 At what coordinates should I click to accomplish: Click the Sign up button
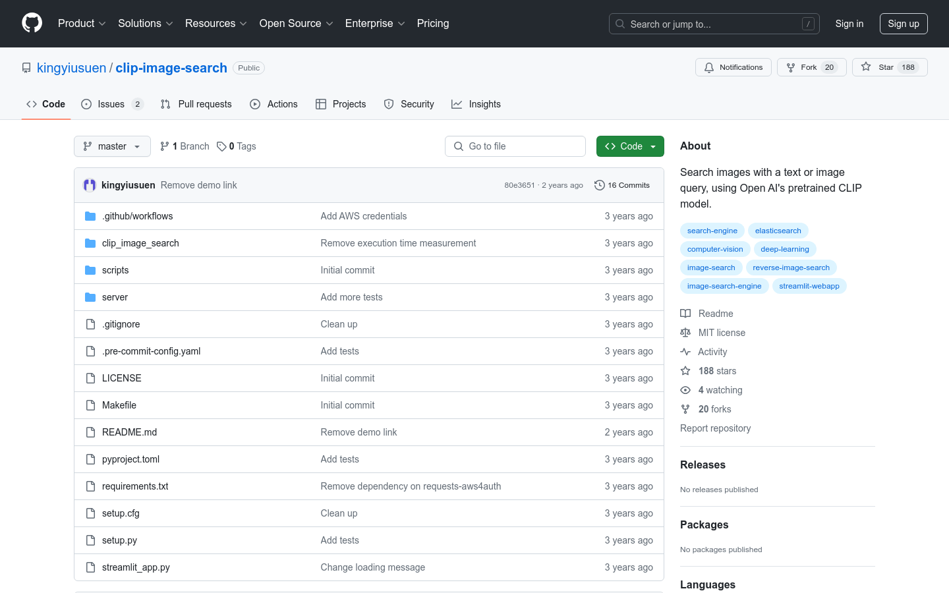click(x=904, y=24)
